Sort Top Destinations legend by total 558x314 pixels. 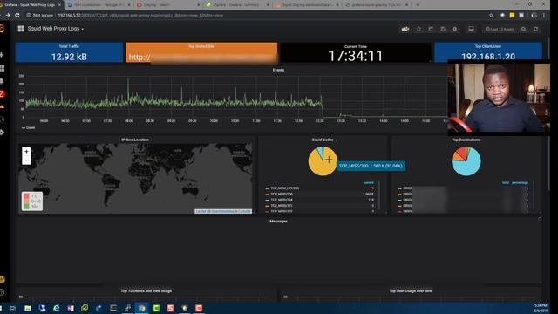pyautogui.click(x=506, y=182)
